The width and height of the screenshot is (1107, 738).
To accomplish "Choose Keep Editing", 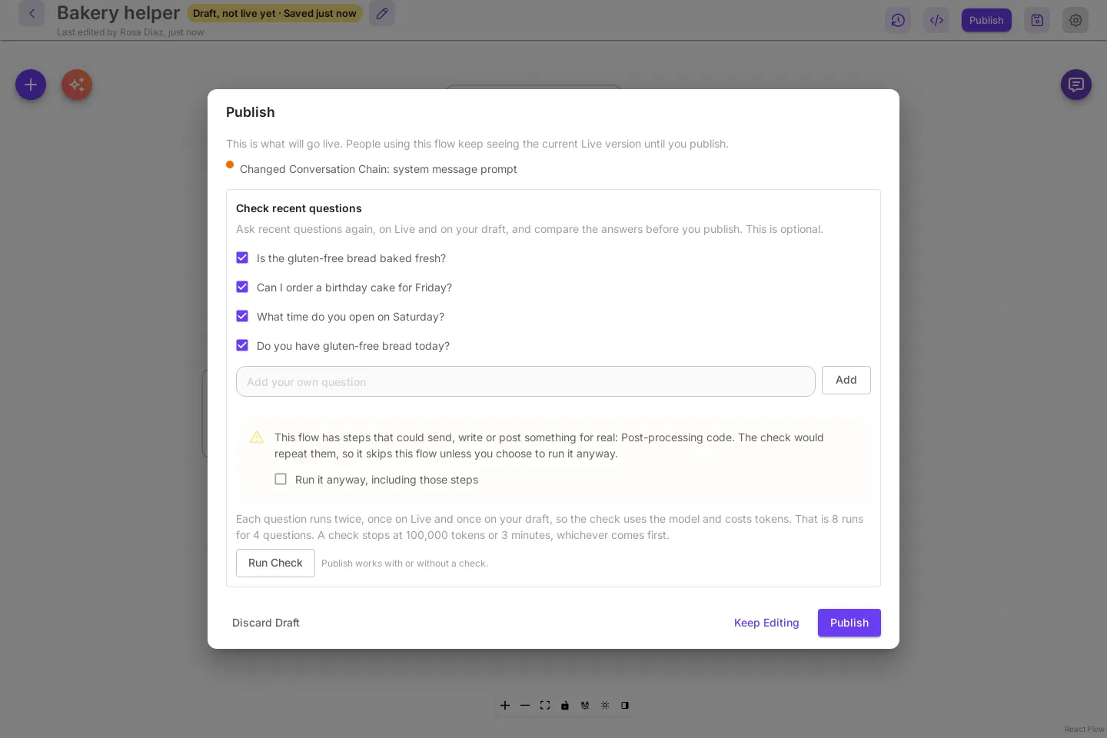I will coord(766,623).
